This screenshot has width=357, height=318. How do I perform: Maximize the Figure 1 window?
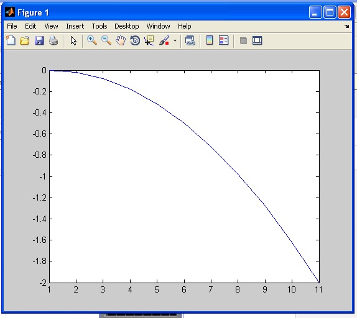pyautogui.click(x=330, y=12)
